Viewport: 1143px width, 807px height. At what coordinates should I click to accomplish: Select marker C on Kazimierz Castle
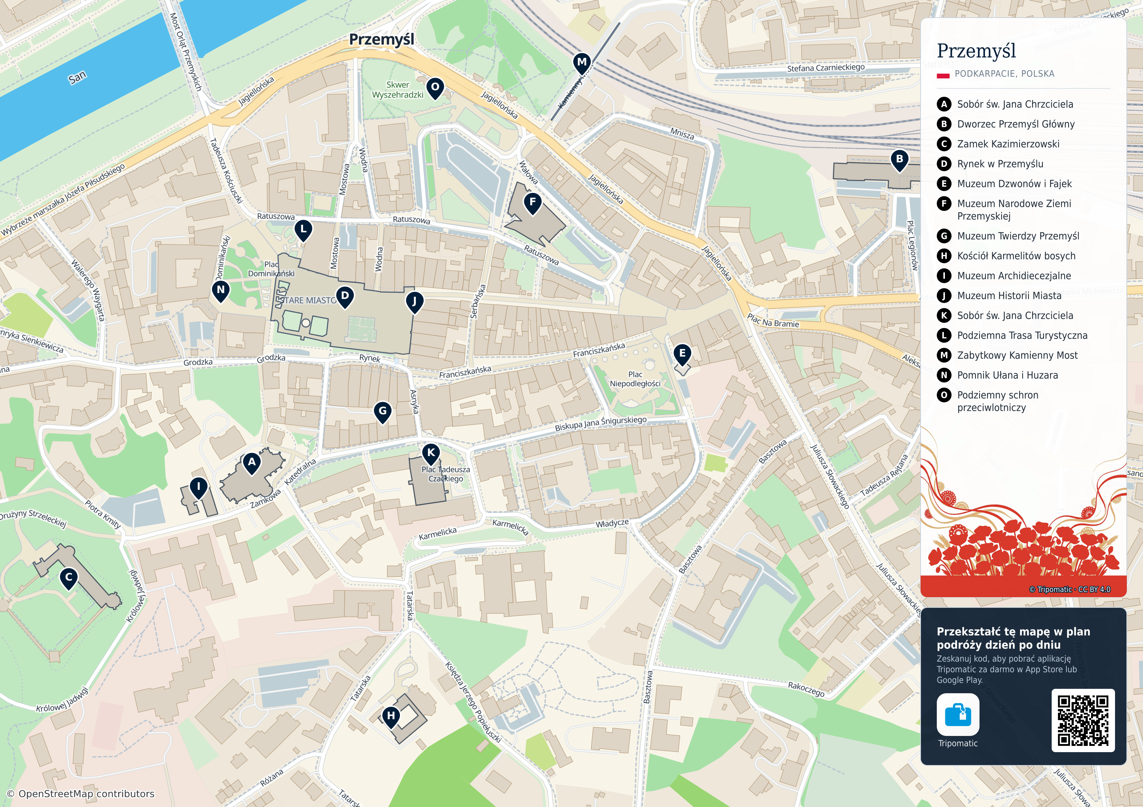pyautogui.click(x=69, y=578)
